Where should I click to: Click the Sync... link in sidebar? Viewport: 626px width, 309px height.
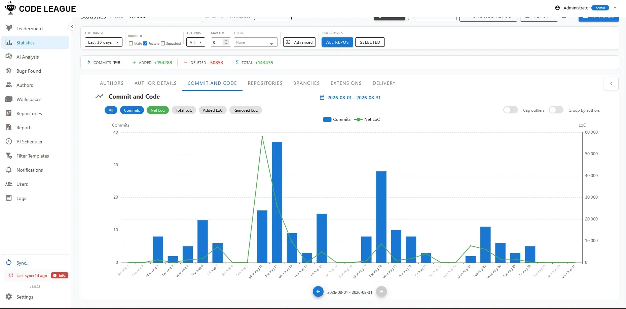(23, 263)
